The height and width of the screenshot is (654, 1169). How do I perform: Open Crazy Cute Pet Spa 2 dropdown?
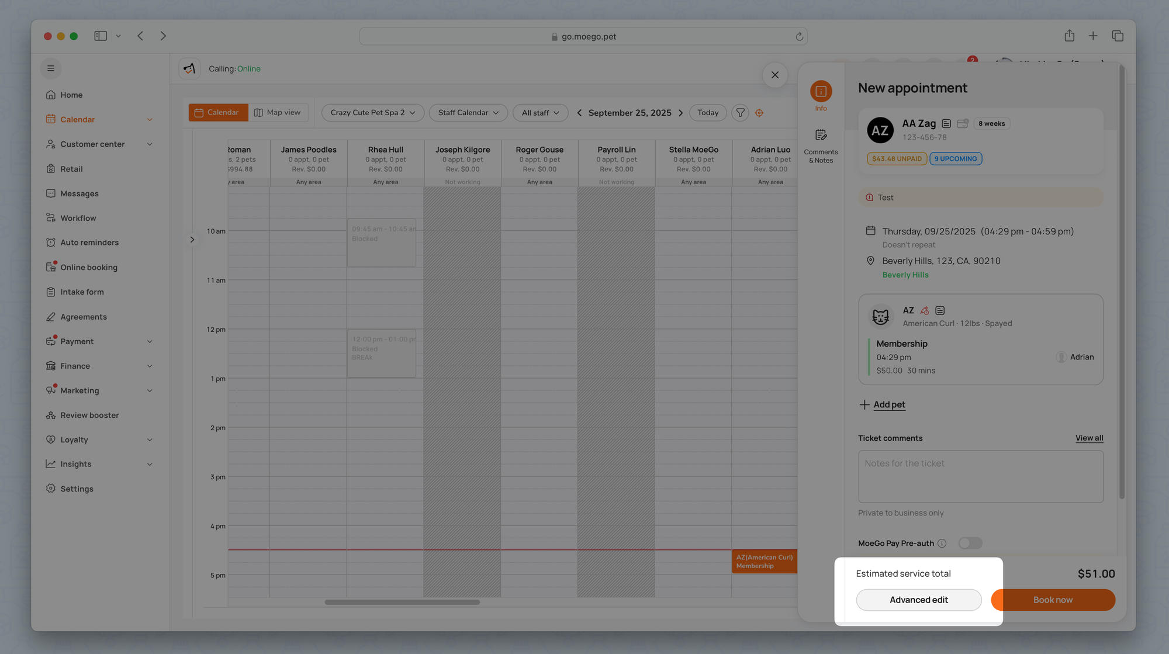pos(372,113)
